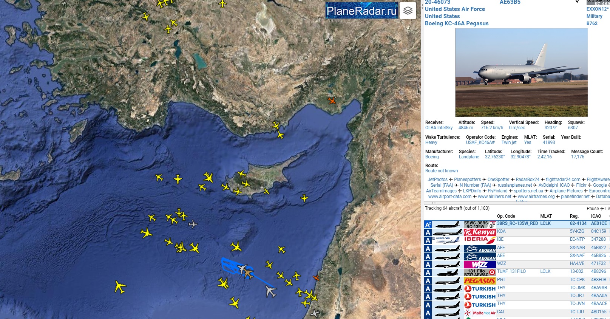Click the Wizz Air logo in the list
The width and height of the screenshot is (610, 319).
[x=479, y=264]
